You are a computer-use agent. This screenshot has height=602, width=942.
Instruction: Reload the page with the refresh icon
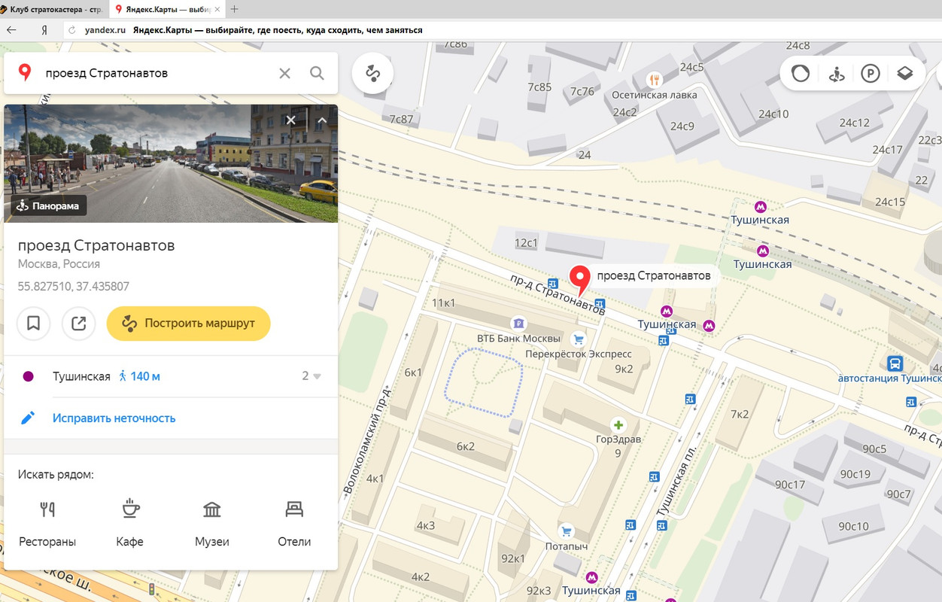(x=72, y=30)
